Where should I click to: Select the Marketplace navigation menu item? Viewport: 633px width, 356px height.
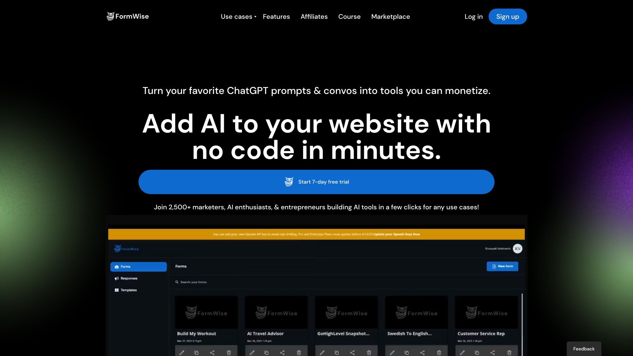tap(390, 16)
